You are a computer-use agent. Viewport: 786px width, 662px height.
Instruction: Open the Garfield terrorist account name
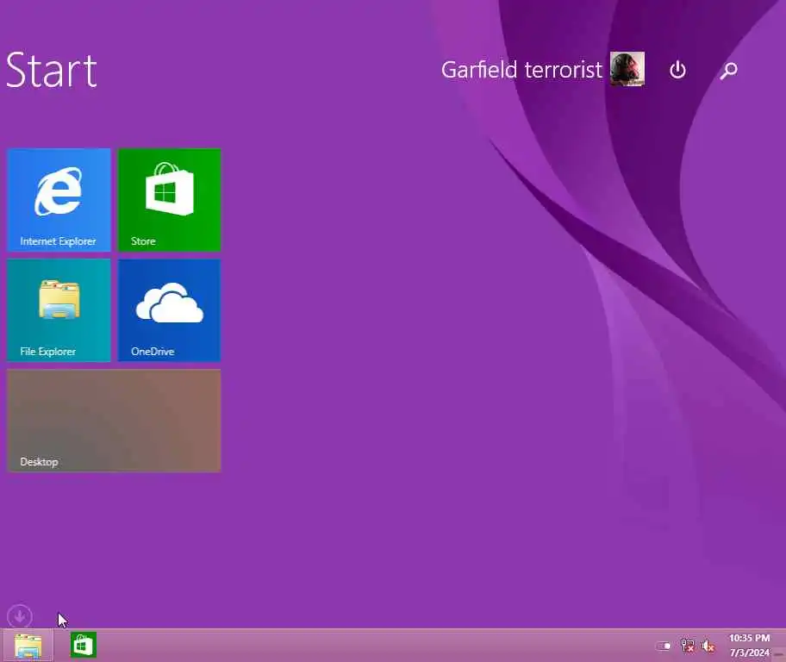[521, 70]
